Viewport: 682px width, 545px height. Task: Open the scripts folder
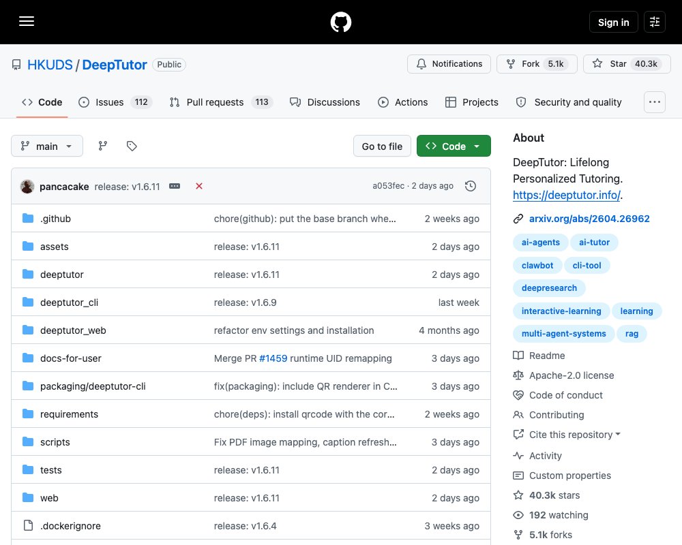[55, 442]
